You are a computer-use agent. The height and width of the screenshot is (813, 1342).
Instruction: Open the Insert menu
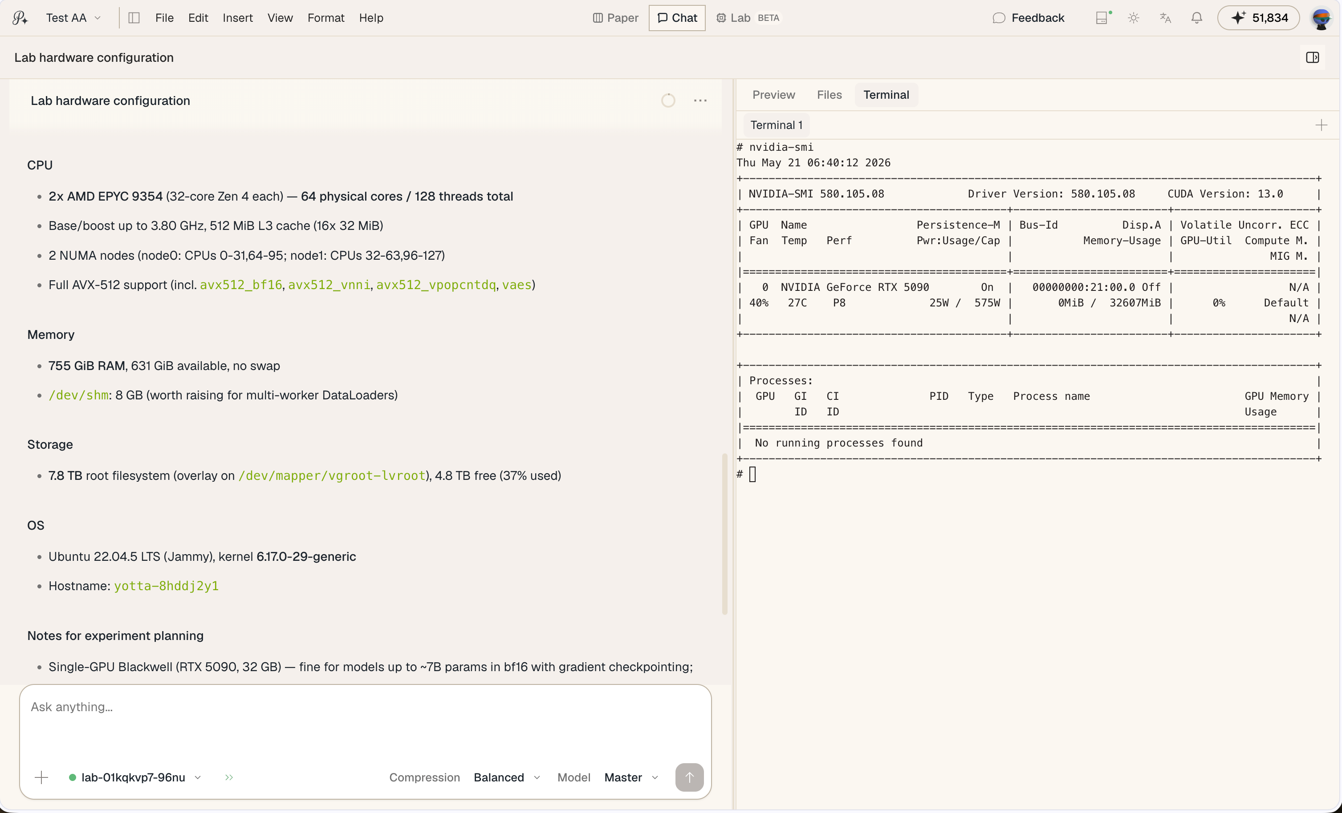(237, 18)
